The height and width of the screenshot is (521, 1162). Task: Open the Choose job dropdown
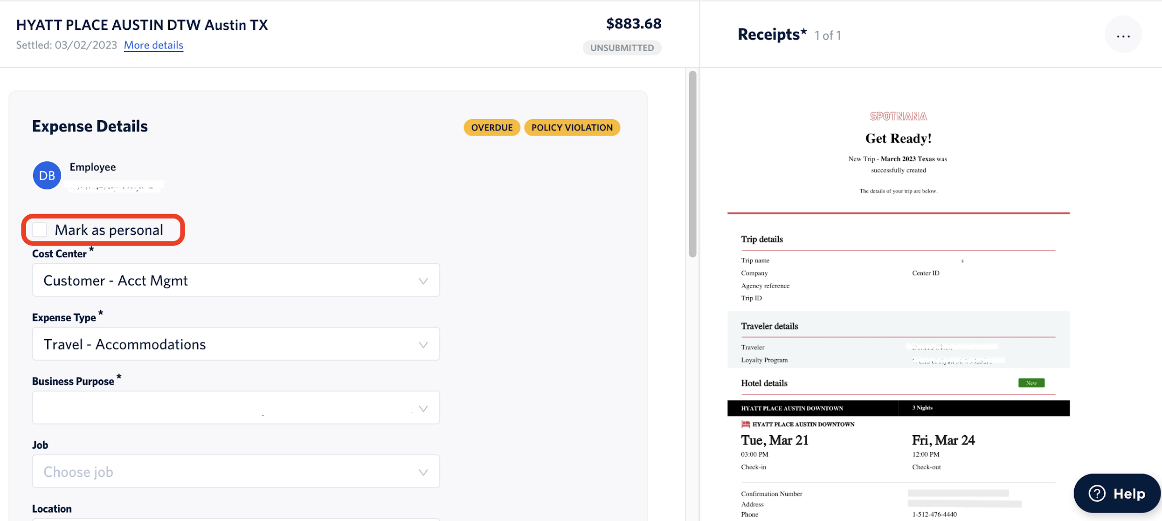click(x=236, y=472)
